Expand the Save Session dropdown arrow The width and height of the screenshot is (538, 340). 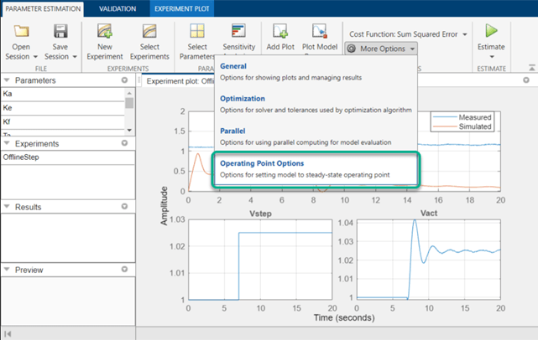pyautogui.click(x=75, y=57)
